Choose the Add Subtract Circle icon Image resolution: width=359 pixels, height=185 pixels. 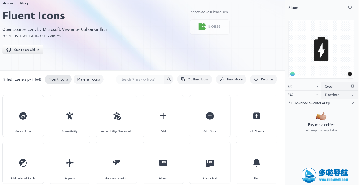point(23,163)
